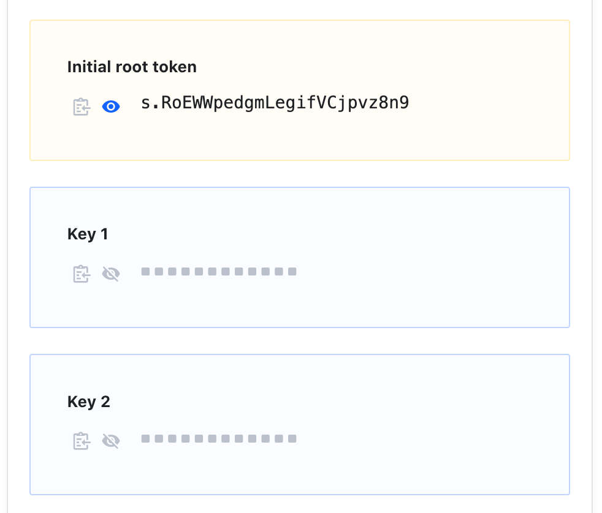This screenshot has width=602, height=513.
Task: Click the blue eye icon beside root token
Action: pyautogui.click(x=111, y=107)
